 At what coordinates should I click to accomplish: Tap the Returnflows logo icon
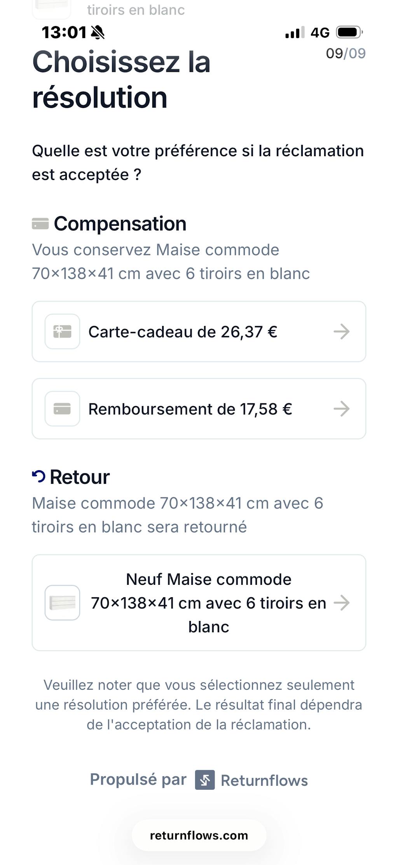click(x=205, y=780)
